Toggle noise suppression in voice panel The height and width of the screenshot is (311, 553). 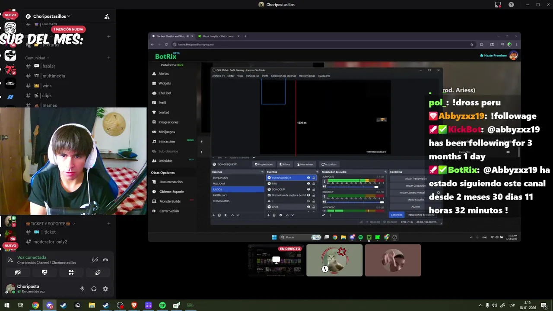click(95, 260)
